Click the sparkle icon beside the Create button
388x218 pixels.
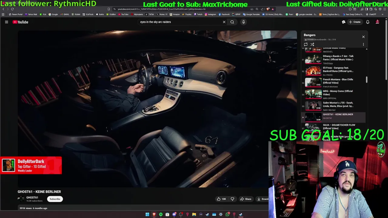click(343, 22)
